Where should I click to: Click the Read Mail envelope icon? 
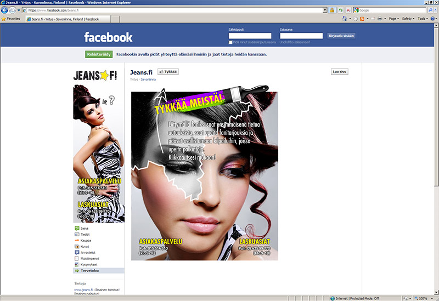click(x=373, y=19)
